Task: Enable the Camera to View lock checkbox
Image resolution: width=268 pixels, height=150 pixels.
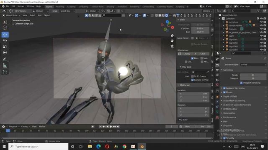Action: point(193,80)
